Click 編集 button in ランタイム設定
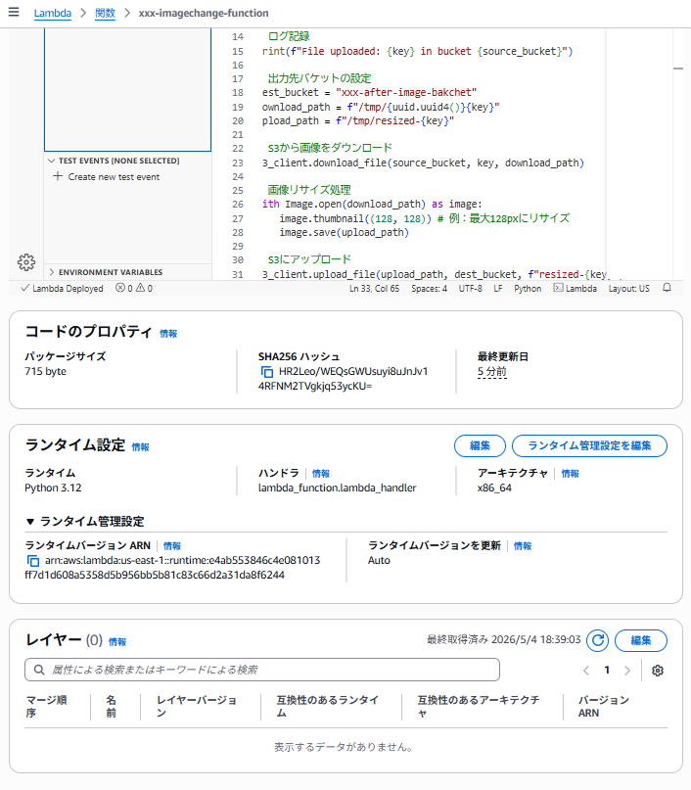This screenshot has height=790, width=691. pos(480,445)
